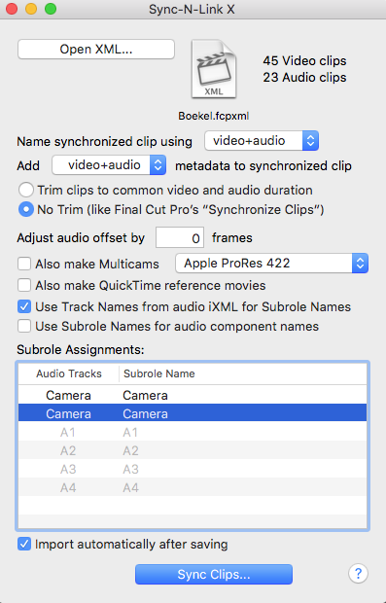Viewport: 386px width, 603px height.
Task: Click the Audio Tracks column header
Action: point(69,373)
